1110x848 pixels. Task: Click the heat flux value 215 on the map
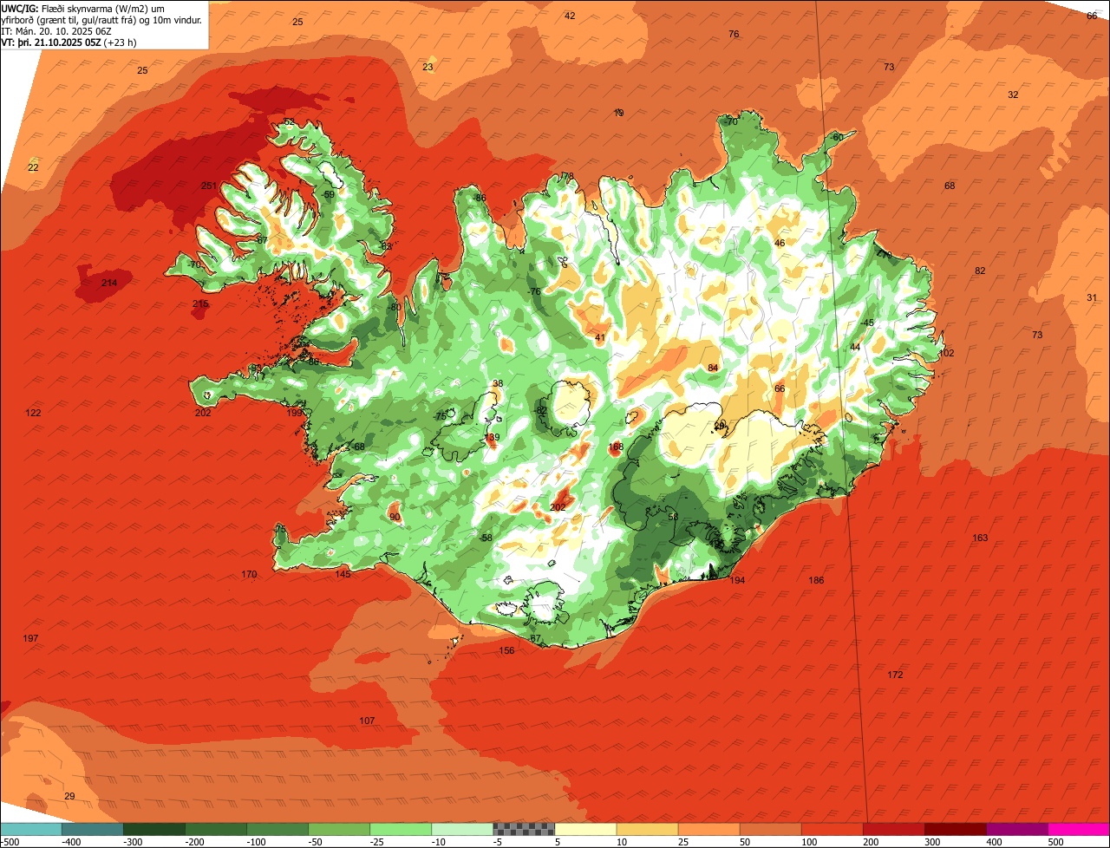pyautogui.click(x=200, y=304)
